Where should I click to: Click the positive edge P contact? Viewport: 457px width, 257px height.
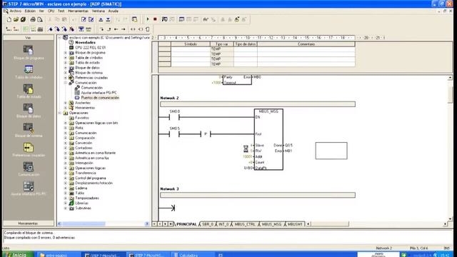(206, 134)
